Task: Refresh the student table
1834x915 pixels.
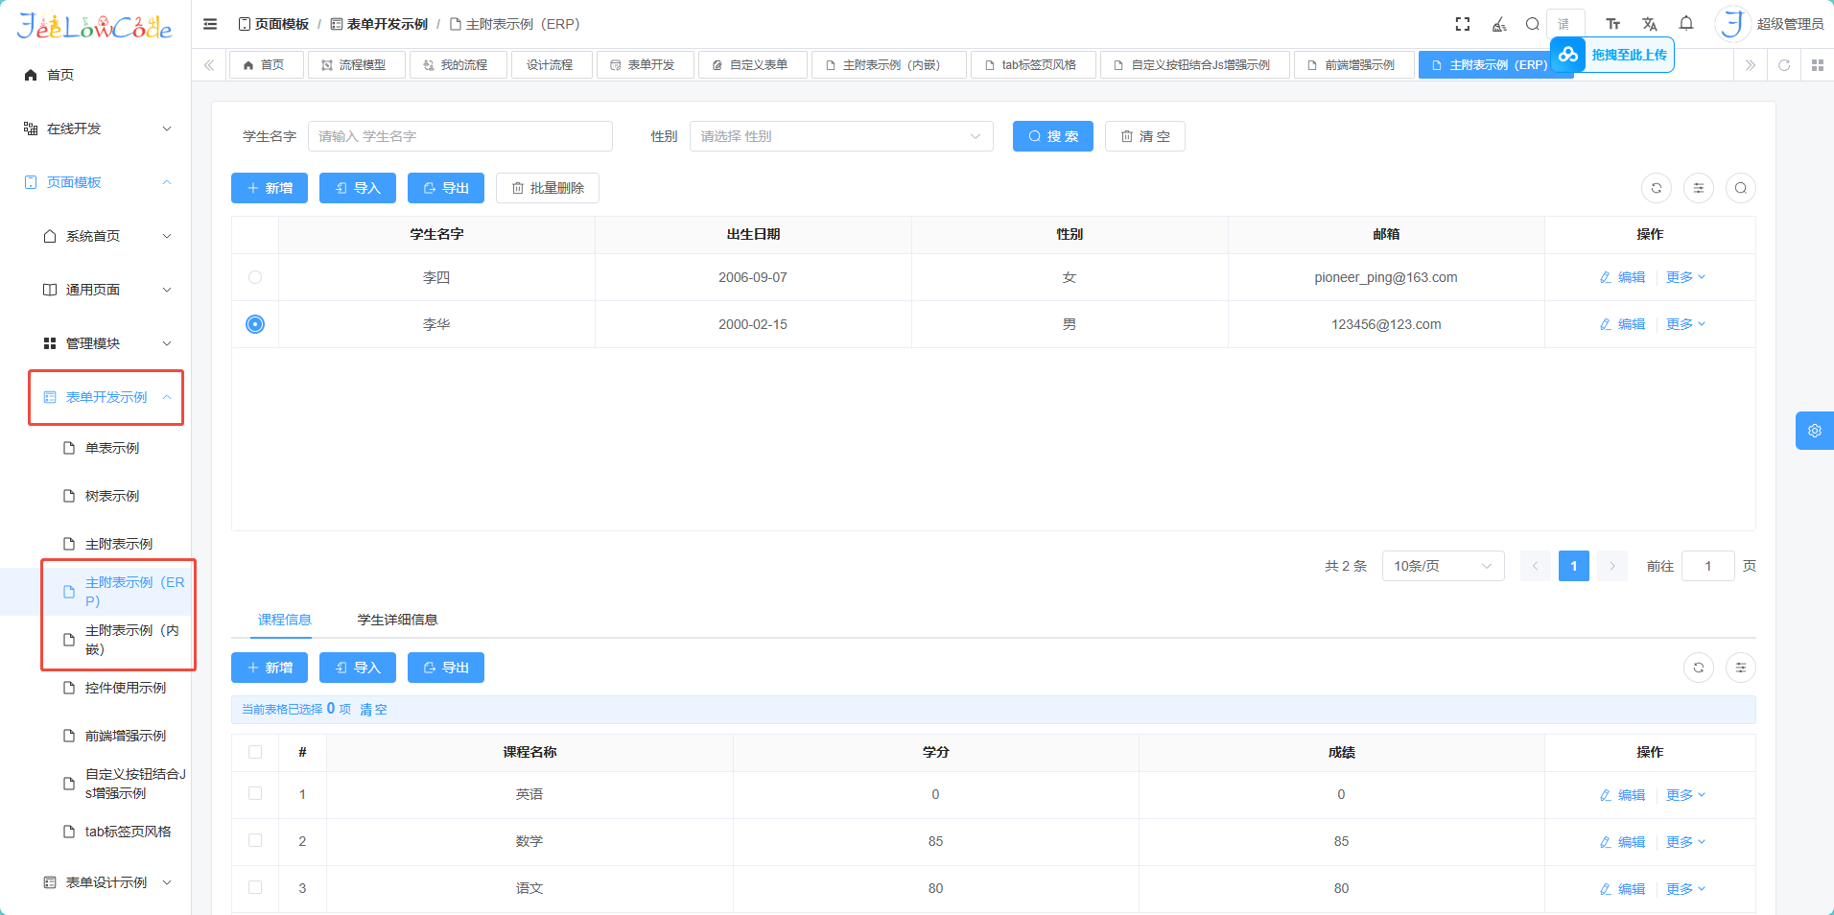Action: (x=1656, y=188)
